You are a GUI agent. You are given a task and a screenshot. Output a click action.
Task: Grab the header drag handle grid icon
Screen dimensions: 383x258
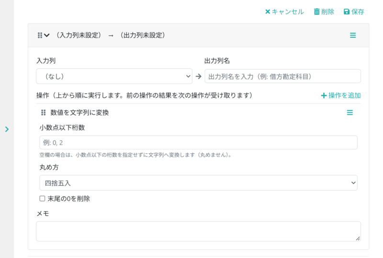click(40, 35)
